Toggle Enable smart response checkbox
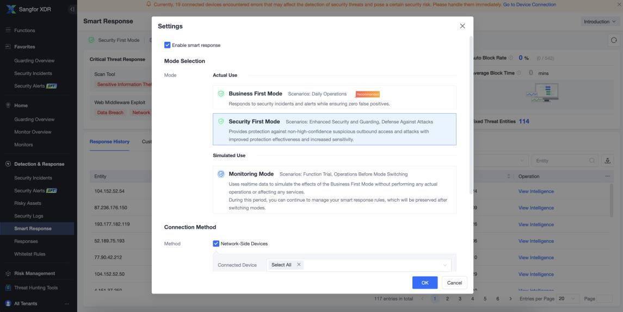Screen dimensions: 623x312 coord(167,45)
